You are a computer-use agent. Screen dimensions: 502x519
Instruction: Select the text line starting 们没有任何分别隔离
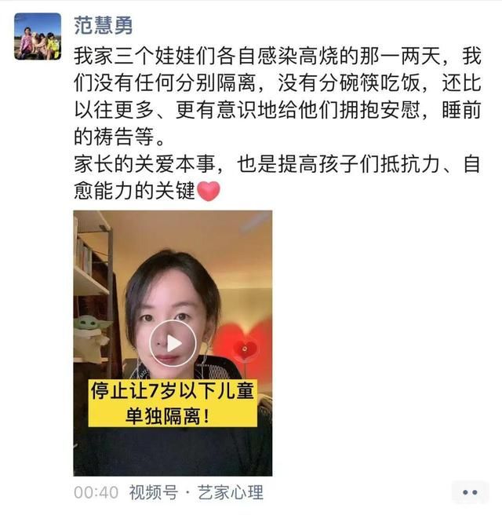point(277,82)
